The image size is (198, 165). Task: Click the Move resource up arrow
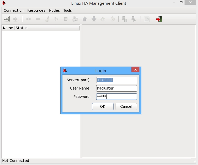tap(84, 19)
